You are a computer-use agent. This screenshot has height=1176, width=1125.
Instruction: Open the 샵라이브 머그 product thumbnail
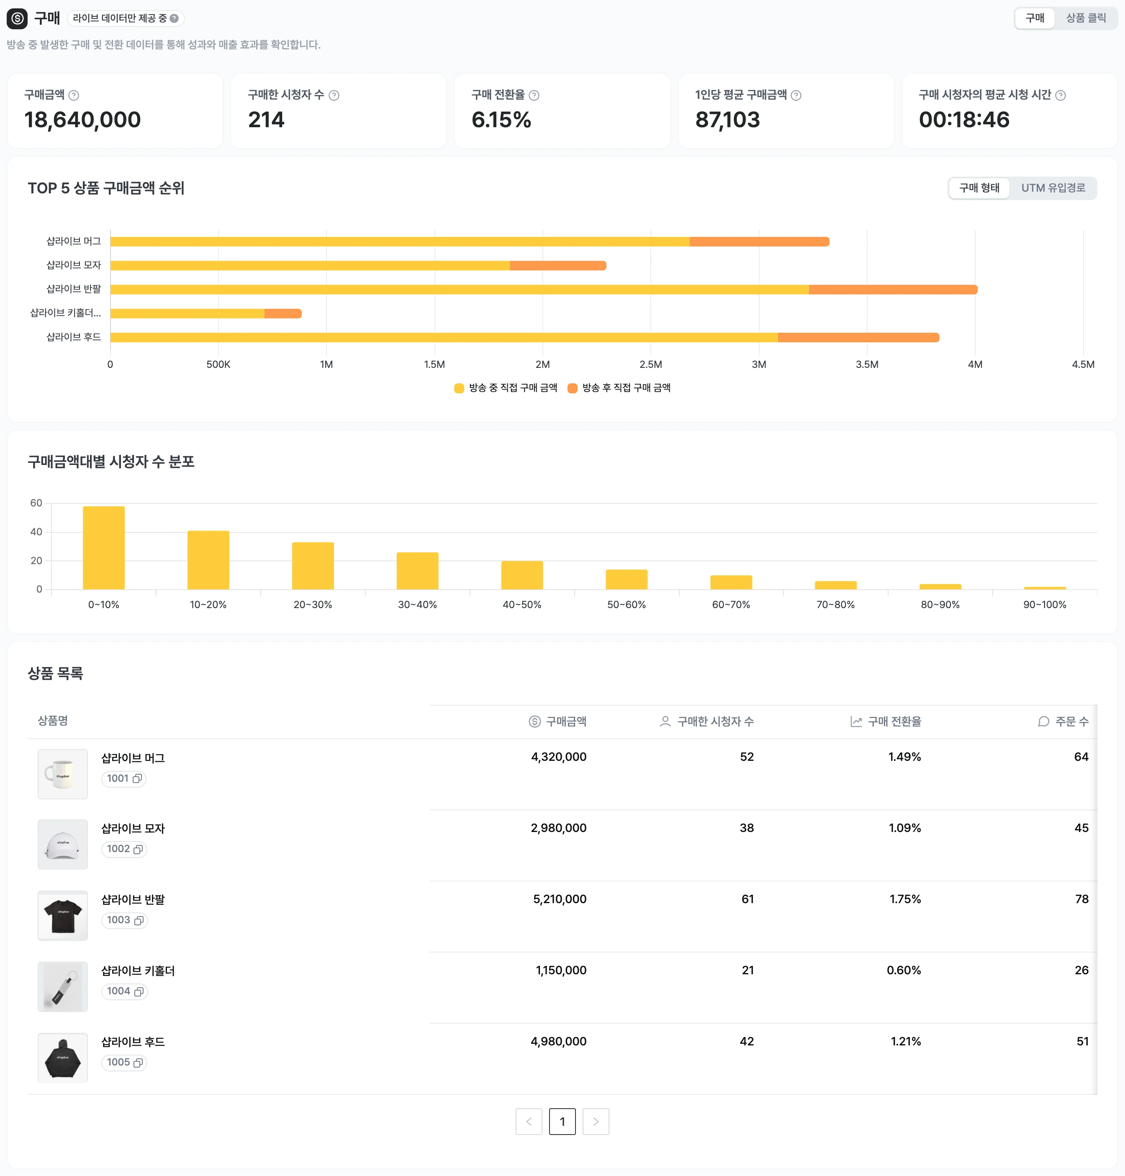(62, 773)
